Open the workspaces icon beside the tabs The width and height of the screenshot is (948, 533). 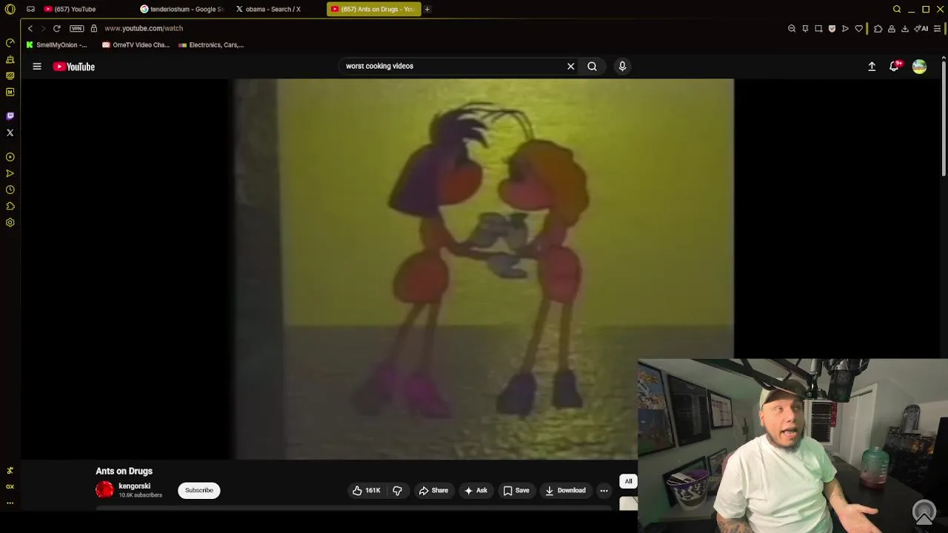[x=30, y=9]
